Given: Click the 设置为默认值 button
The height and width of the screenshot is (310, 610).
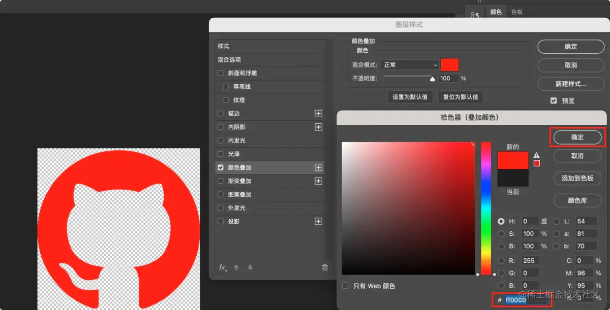Looking at the screenshot, I should 410,97.
